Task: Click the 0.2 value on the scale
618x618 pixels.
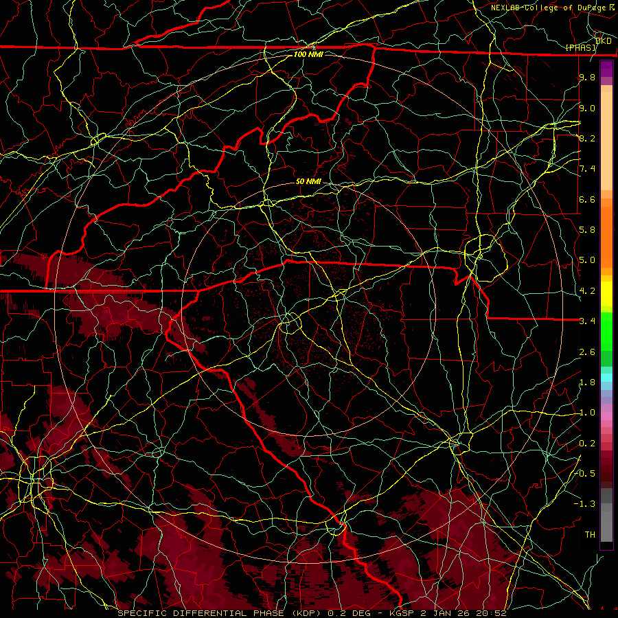Action: click(x=587, y=443)
